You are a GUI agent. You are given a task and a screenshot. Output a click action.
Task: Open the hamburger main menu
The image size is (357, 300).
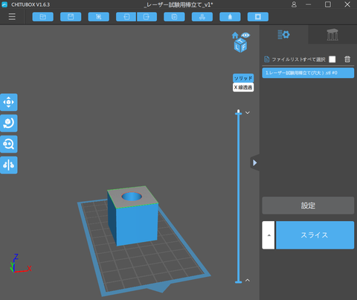pyautogui.click(x=12, y=16)
